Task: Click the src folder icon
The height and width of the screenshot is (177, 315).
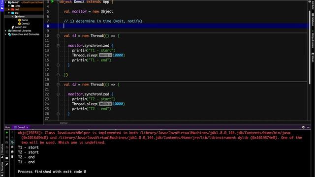Action: click(13, 13)
